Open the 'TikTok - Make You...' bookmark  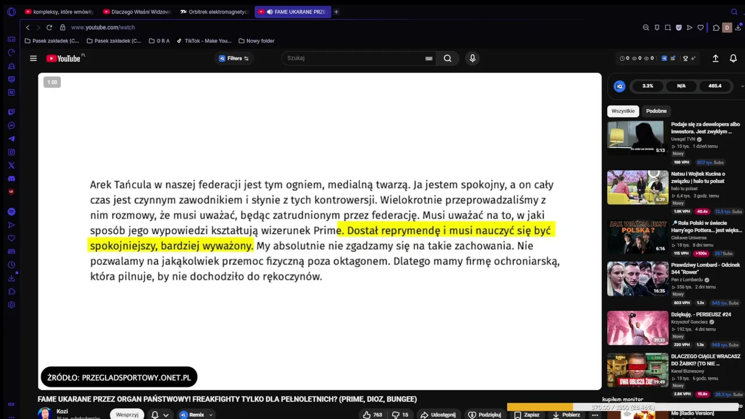(204, 41)
